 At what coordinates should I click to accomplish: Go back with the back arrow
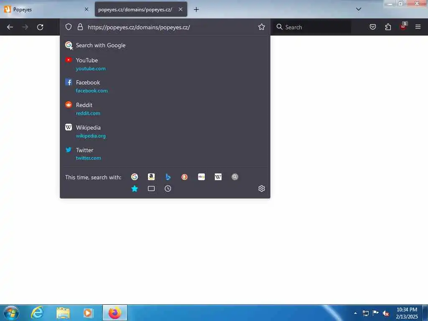point(10,27)
